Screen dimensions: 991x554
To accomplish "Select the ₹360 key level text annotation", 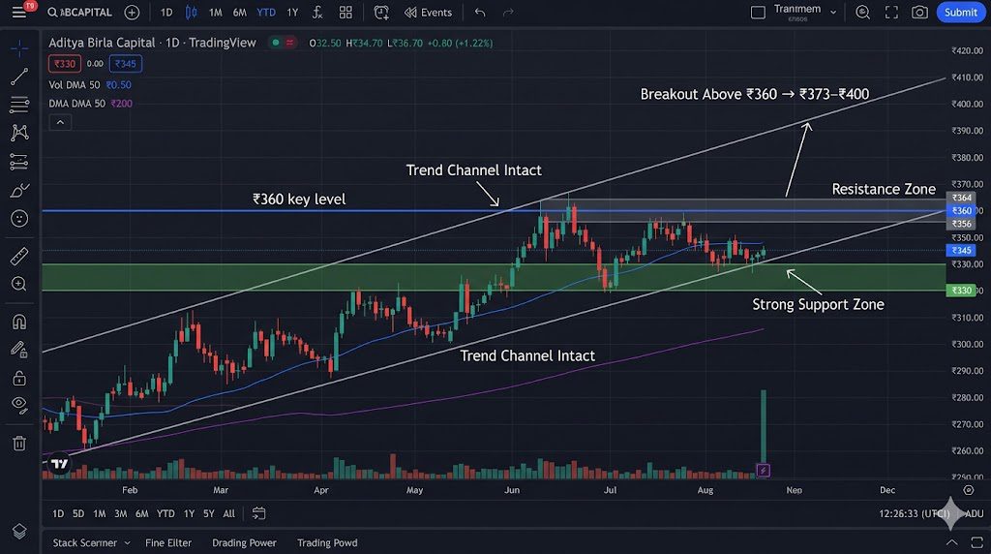I will 299,200.
